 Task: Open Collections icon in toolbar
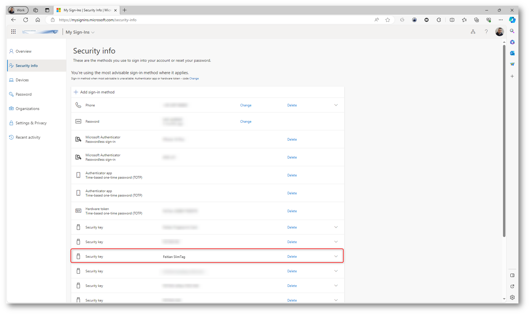point(477,20)
